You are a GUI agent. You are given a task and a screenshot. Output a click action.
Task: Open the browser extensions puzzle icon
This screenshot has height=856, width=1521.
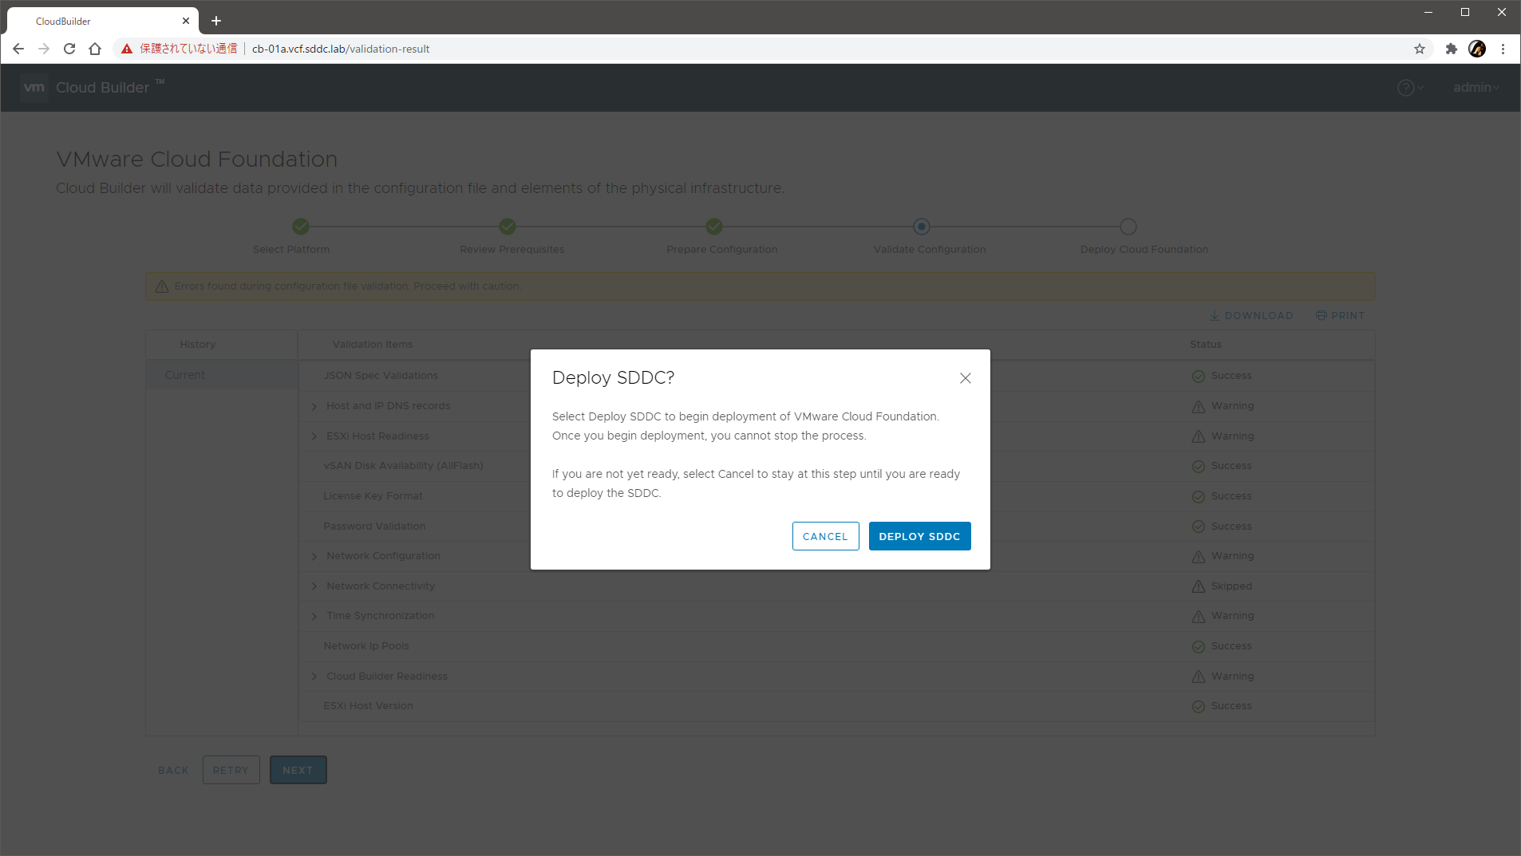tap(1451, 49)
